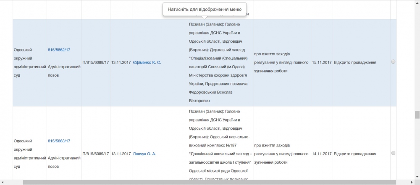This screenshot has height=185, width=420.
Task: Click the vertical scrollbar thumb
Action: [x=417, y=115]
